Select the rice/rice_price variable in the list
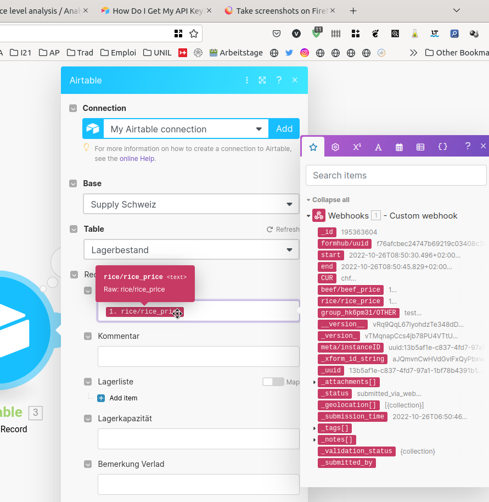489x502 pixels. [x=351, y=302]
